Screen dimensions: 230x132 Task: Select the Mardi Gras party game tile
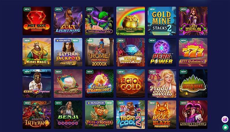[x=99, y=21]
